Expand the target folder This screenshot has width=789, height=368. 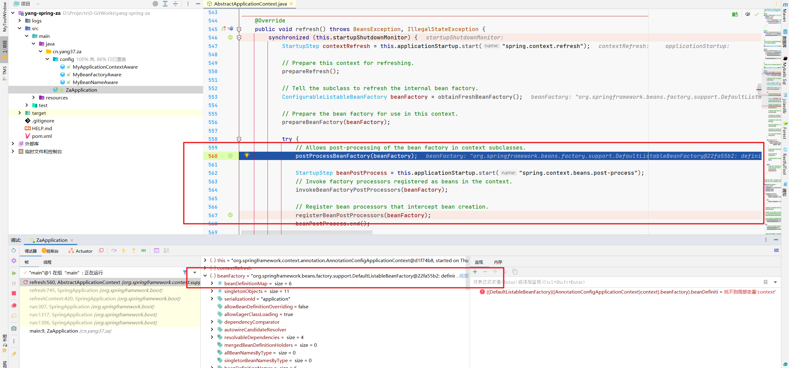[20, 113]
